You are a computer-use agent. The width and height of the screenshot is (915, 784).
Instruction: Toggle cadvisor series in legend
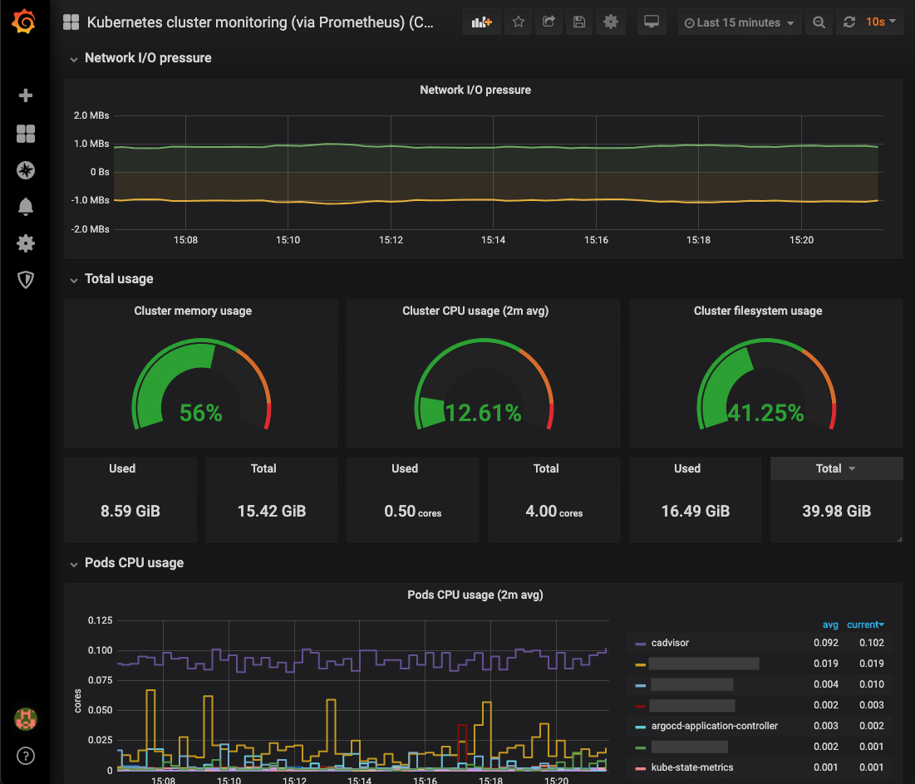pos(670,643)
